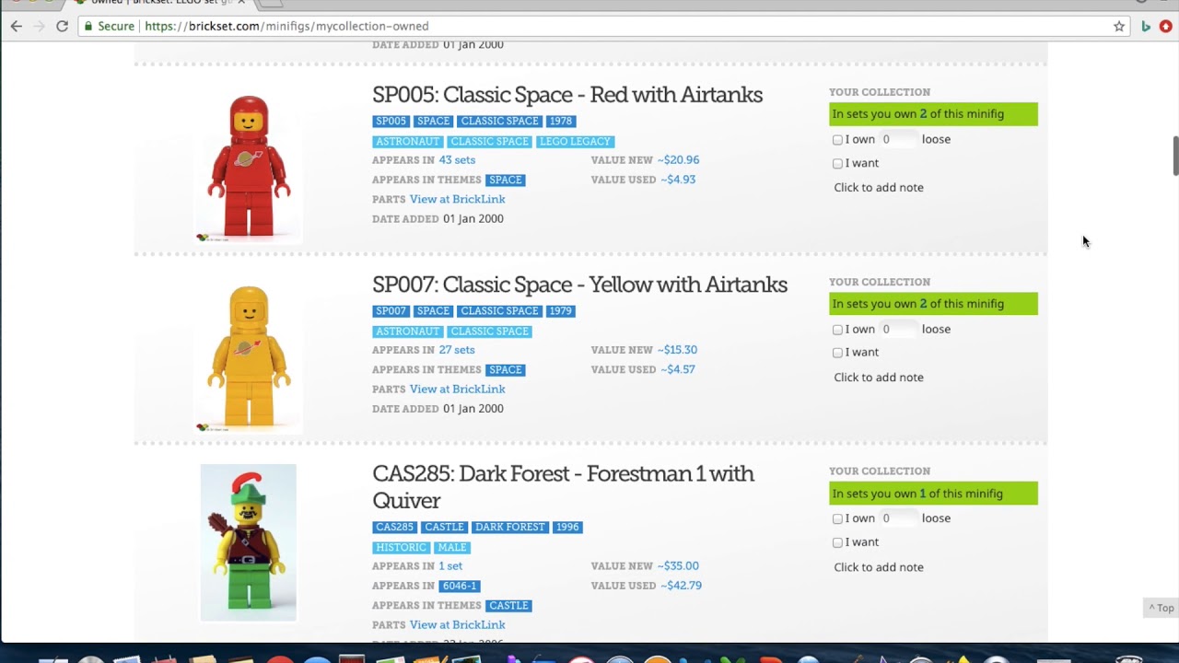Viewport: 1179px width, 663px height.
Task: Bookmark this page with the star icon
Action: pos(1119,27)
